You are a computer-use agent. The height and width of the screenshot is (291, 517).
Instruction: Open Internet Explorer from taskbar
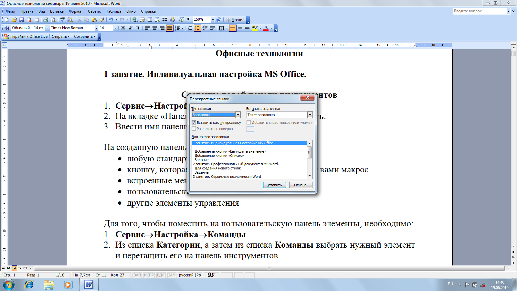pos(29,285)
